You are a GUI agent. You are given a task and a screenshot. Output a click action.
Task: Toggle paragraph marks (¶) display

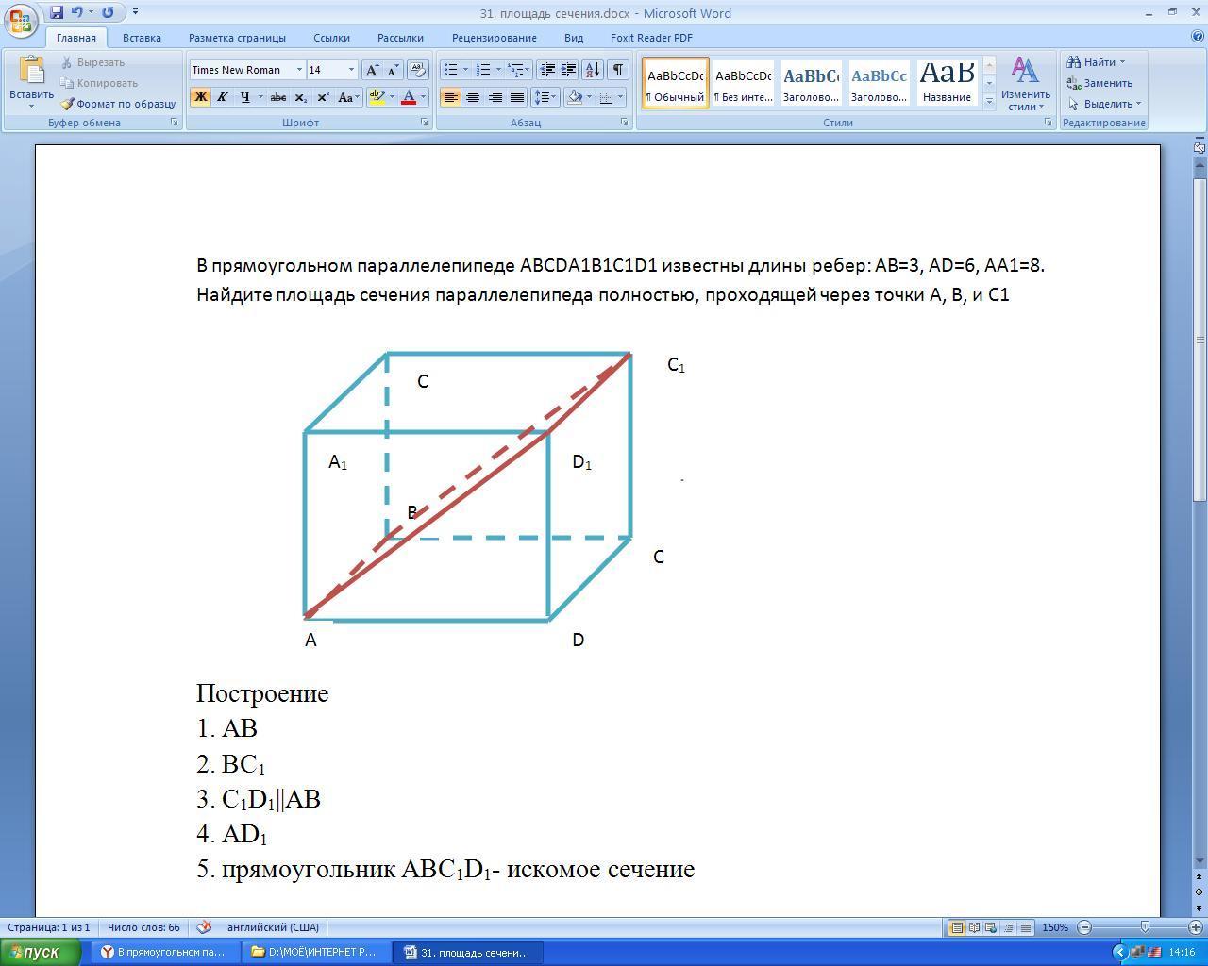[x=617, y=70]
